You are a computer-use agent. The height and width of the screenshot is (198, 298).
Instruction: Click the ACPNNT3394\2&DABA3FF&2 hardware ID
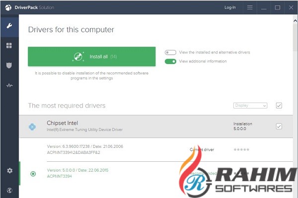point(74,152)
